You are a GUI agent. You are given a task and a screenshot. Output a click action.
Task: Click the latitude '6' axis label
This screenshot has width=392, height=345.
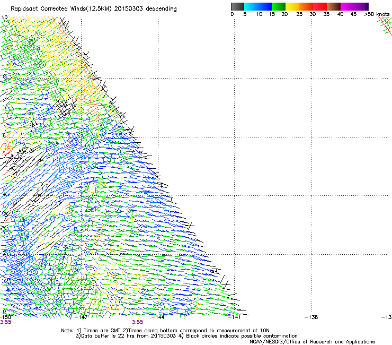pyautogui.click(x=4, y=135)
